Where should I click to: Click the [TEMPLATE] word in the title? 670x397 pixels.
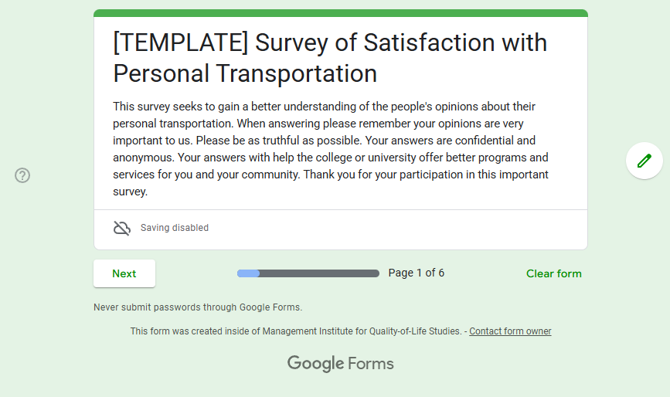click(x=181, y=42)
